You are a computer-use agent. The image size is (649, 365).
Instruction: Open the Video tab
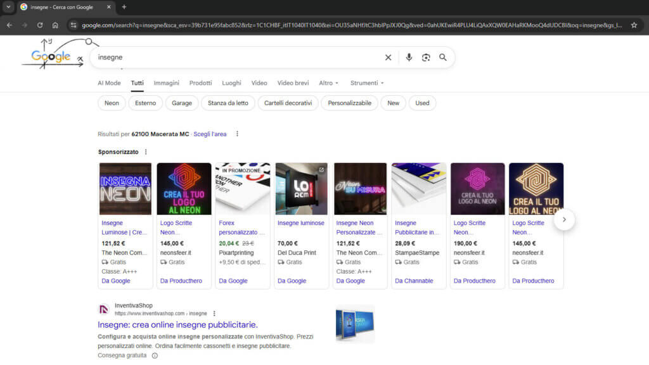(x=259, y=83)
